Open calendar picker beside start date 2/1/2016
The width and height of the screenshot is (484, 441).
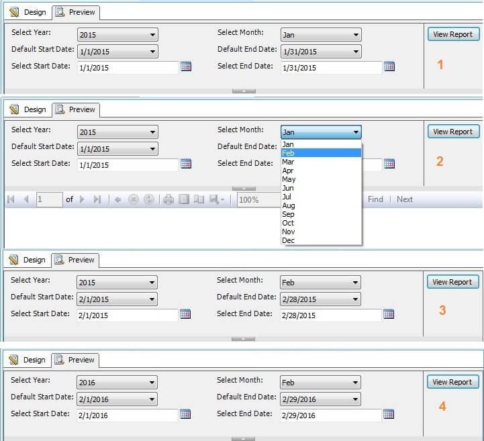185,415
